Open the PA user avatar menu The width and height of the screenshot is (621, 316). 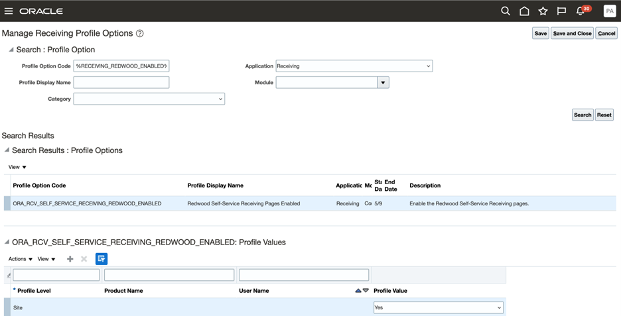[610, 11]
